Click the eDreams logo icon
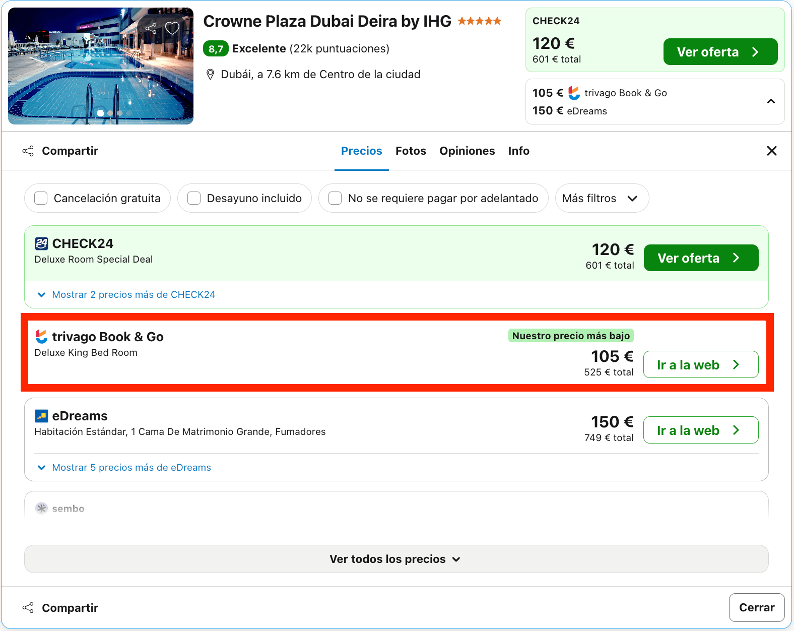 [x=41, y=416]
